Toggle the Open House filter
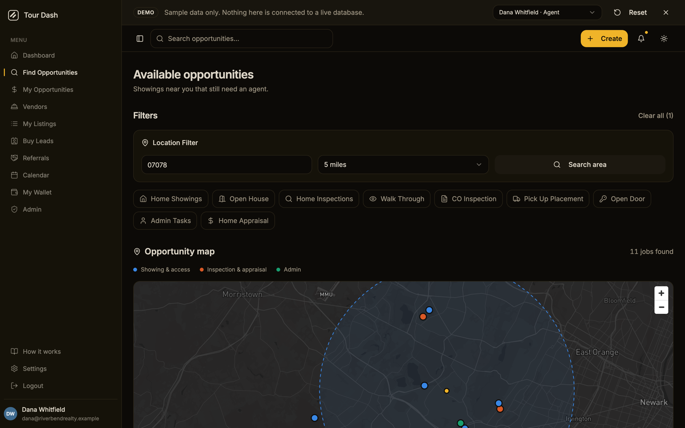Viewport: 685px width, 428px height. click(x=243, y=199)
